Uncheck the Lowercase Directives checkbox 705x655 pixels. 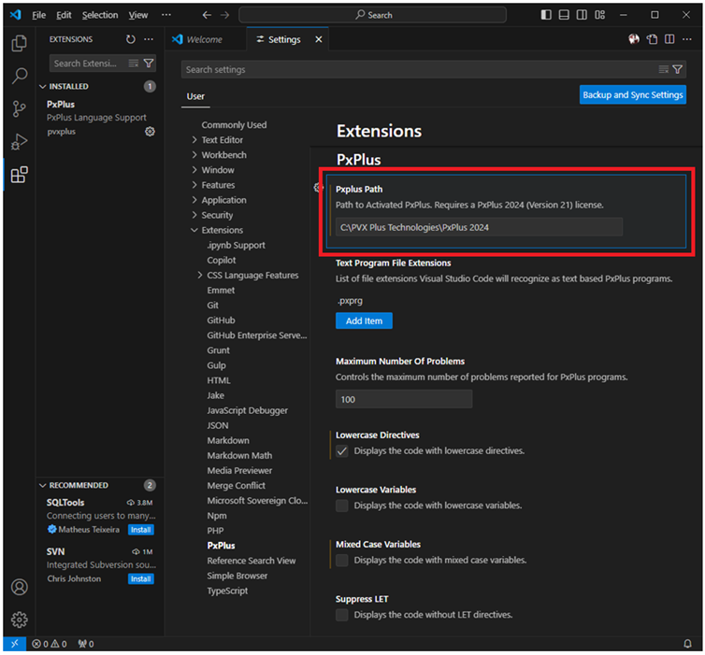[342, 451]
